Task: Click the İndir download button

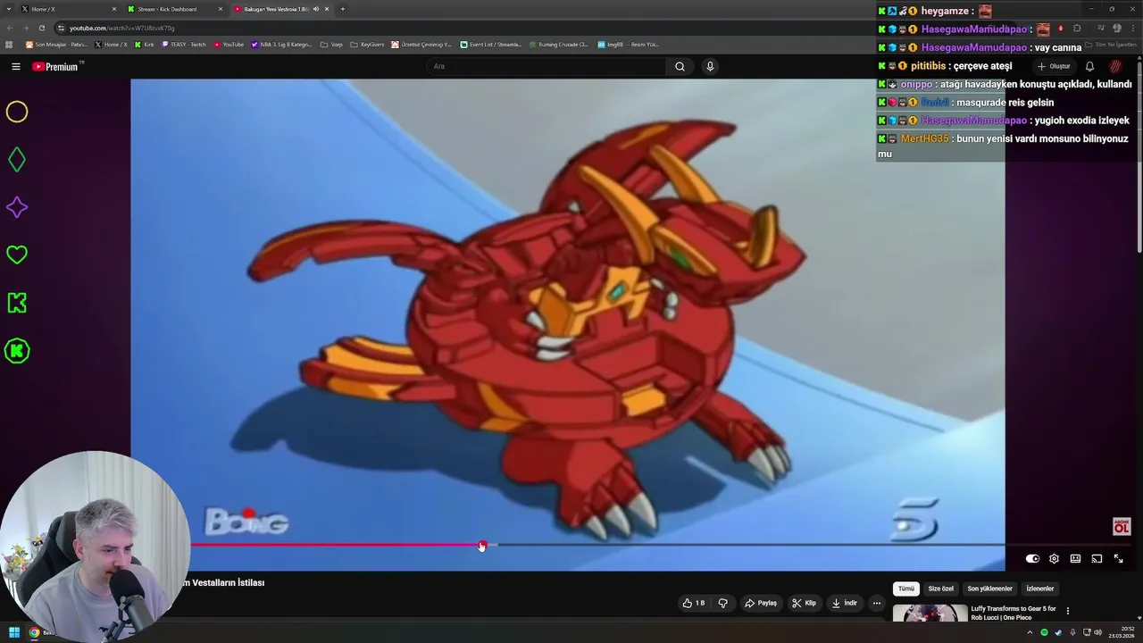Action: 844,603
